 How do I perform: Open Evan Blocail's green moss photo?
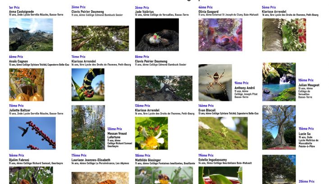tap(223, 133)
